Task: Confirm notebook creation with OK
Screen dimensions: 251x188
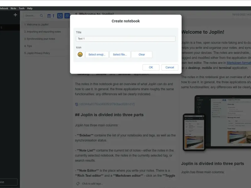Action: [151, 67]
